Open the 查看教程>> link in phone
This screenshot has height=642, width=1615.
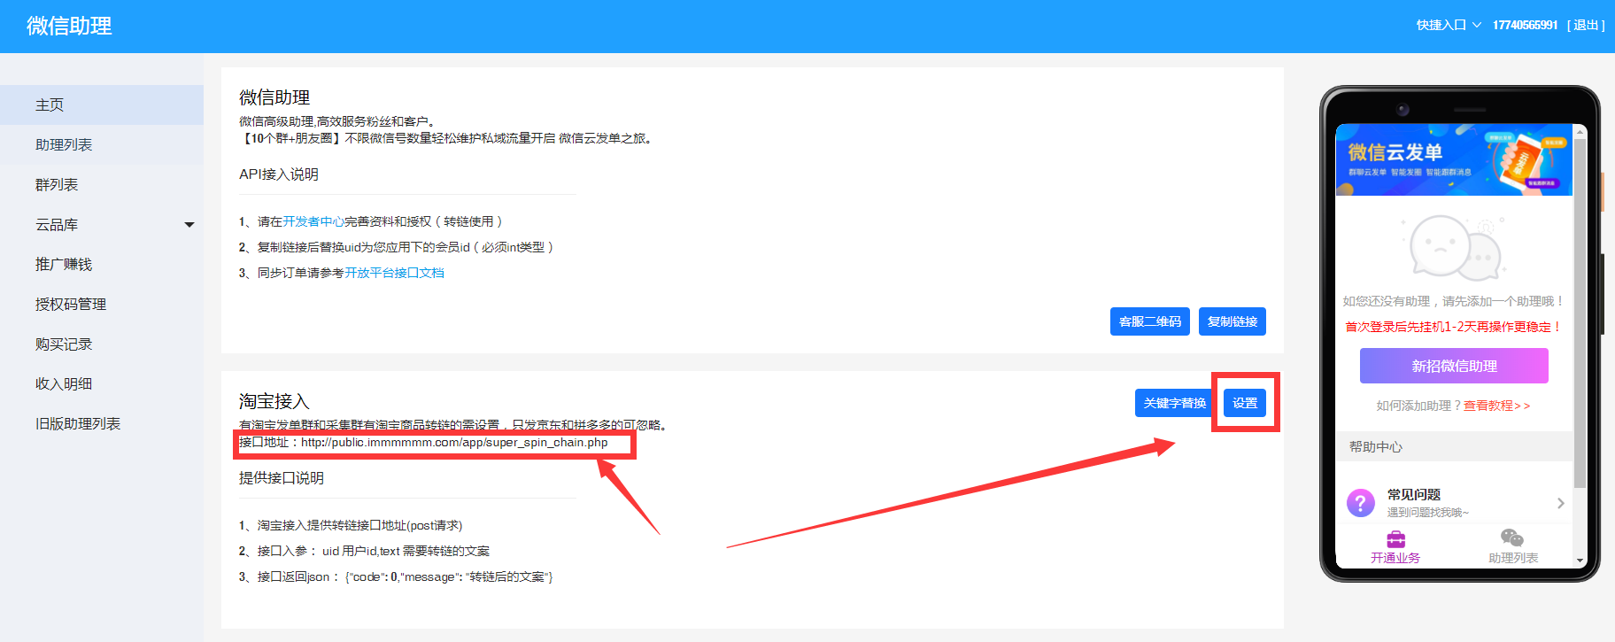pyautogui.click(x=1496, y=406)
